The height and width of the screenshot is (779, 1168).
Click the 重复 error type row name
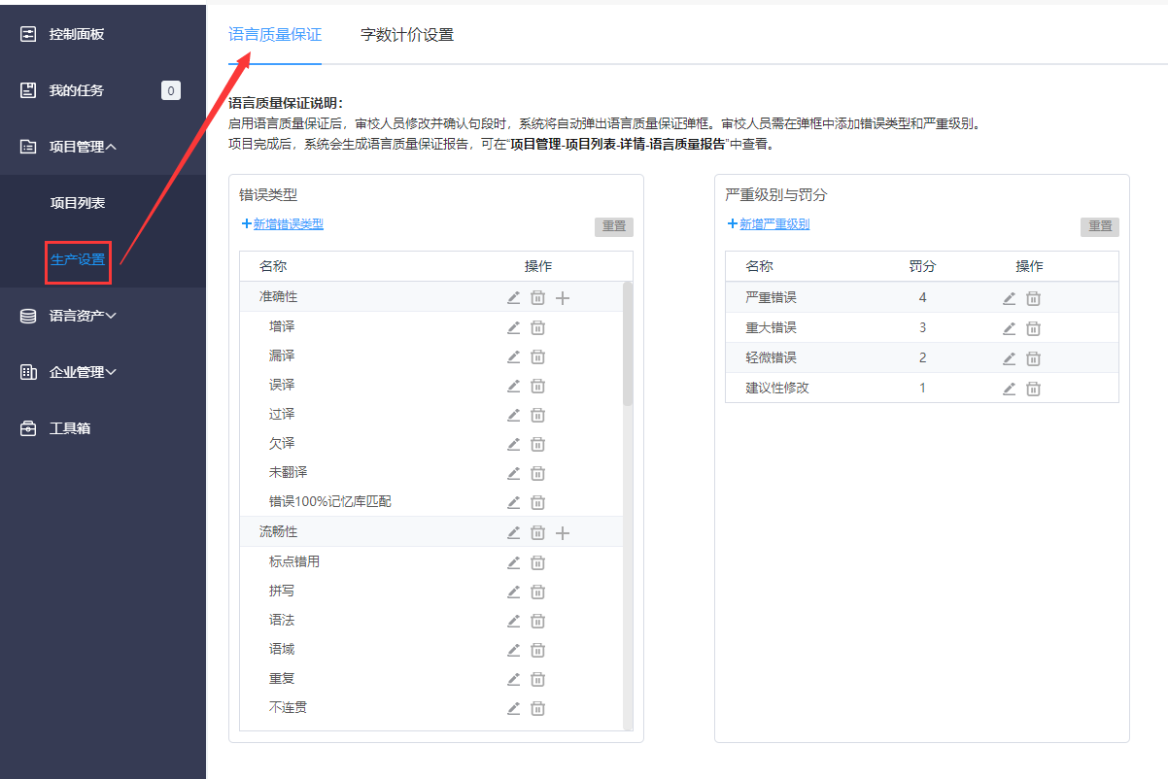(x=282, y=679)
